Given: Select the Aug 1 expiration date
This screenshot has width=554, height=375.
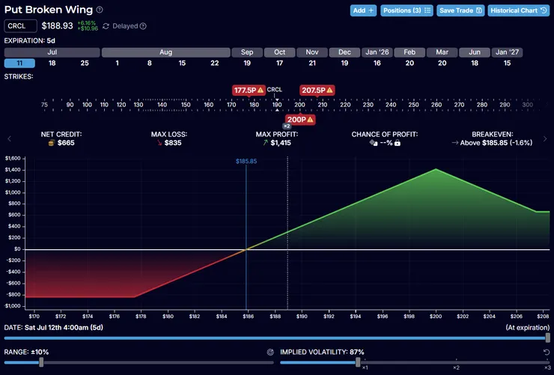Looking at the screenshot, I should point(117,63).
